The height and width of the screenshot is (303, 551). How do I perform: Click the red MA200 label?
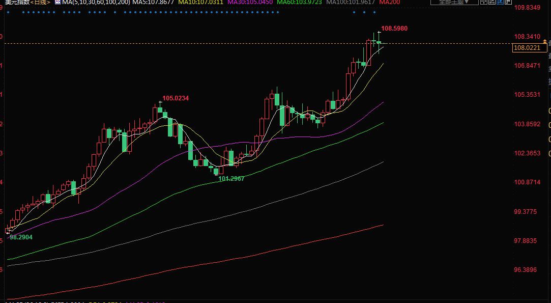pos(389,3)
